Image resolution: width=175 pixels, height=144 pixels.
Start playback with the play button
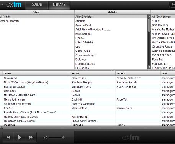click(19, 137)
